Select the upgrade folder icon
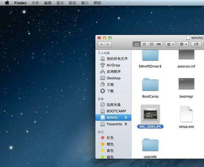The height and width of the screenshot is (167, 204). pyautogui.click(x=150, y=145)
